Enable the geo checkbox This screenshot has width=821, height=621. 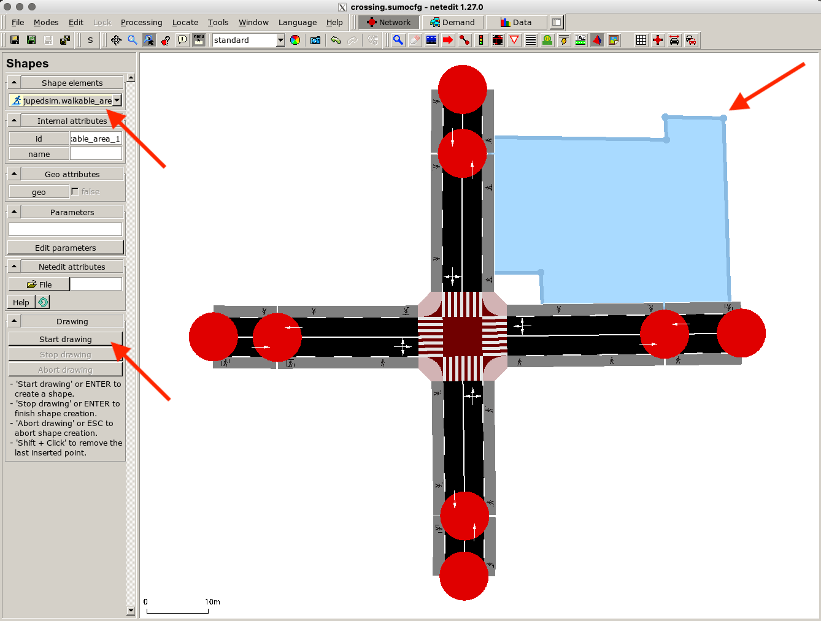coord(75,192)
